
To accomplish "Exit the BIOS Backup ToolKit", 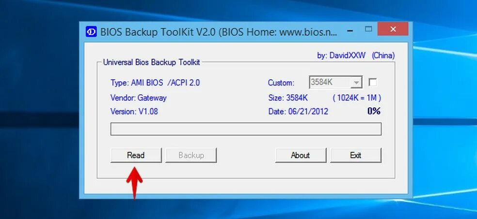I will (356, 155).
